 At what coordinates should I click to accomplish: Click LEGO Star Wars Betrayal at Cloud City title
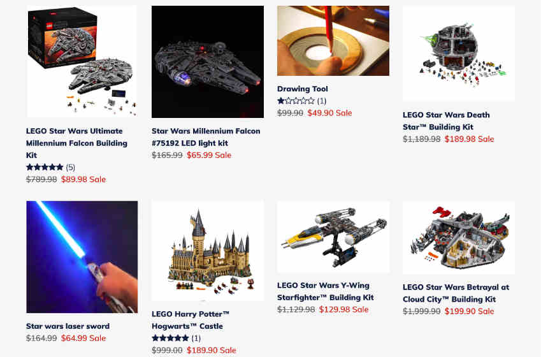pyautogui.click(x=456, y=293)
